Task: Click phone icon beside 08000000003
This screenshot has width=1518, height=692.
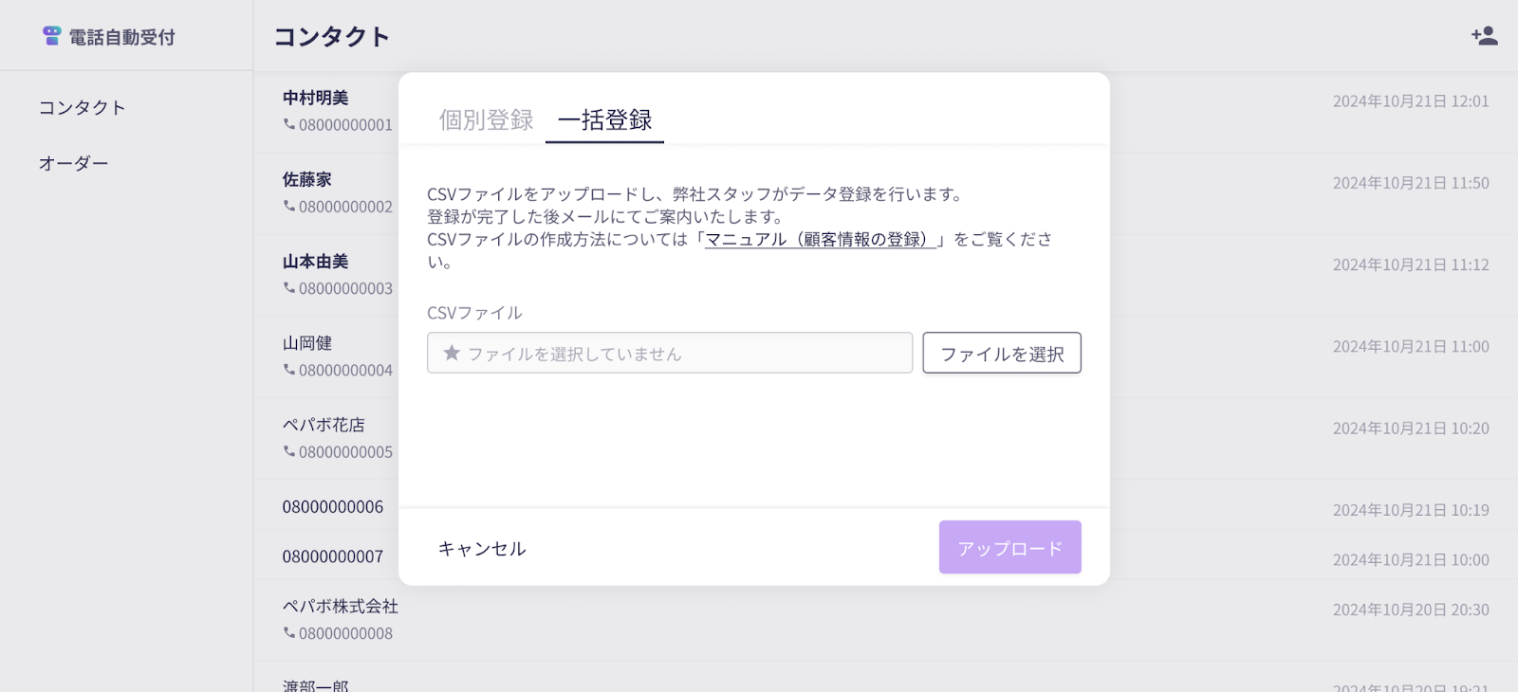Action: (289, 287)
